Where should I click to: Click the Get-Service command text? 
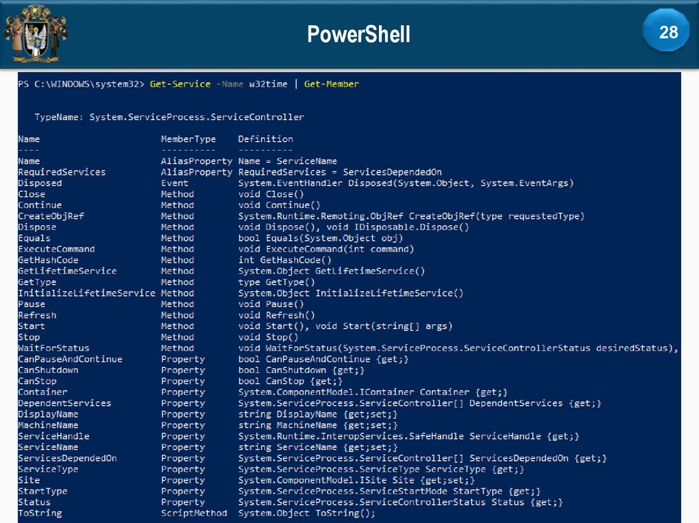pyautogui.click(x=180, y=84)
